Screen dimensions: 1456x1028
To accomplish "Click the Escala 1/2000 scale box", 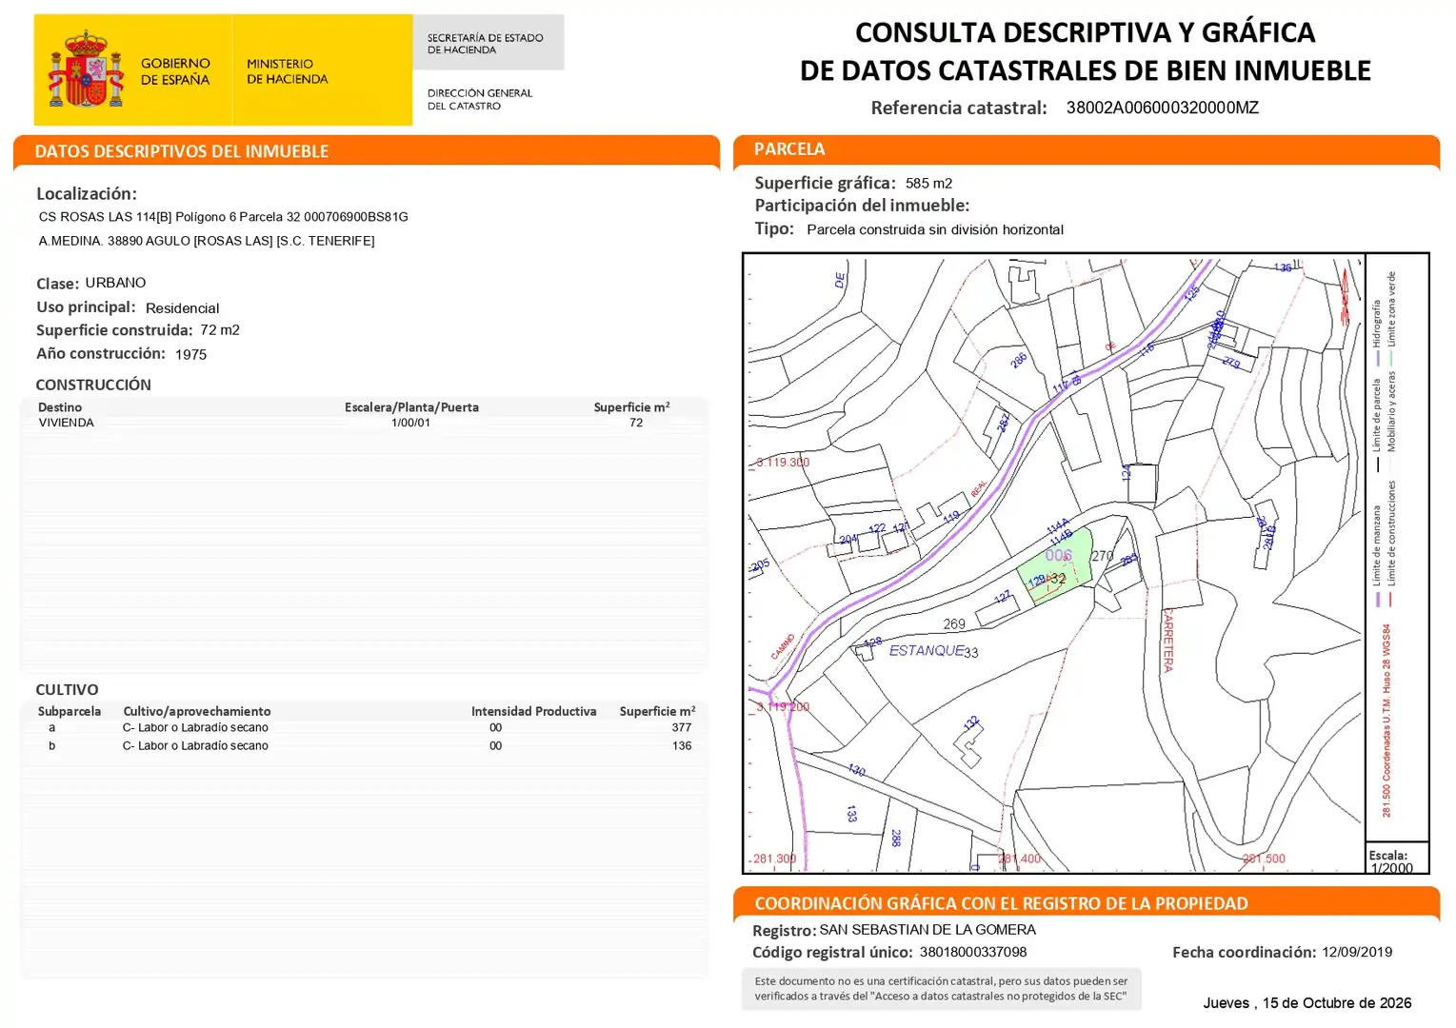I will [1398, 857].
